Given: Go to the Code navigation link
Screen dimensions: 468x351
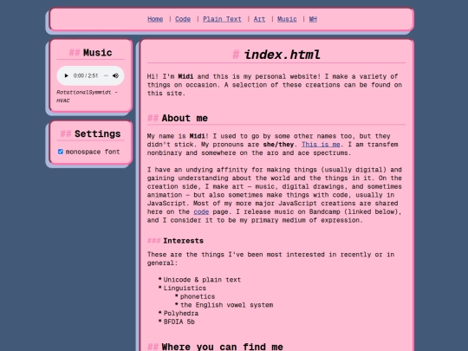Looking at the screenshot, I should tap(183, 19).
